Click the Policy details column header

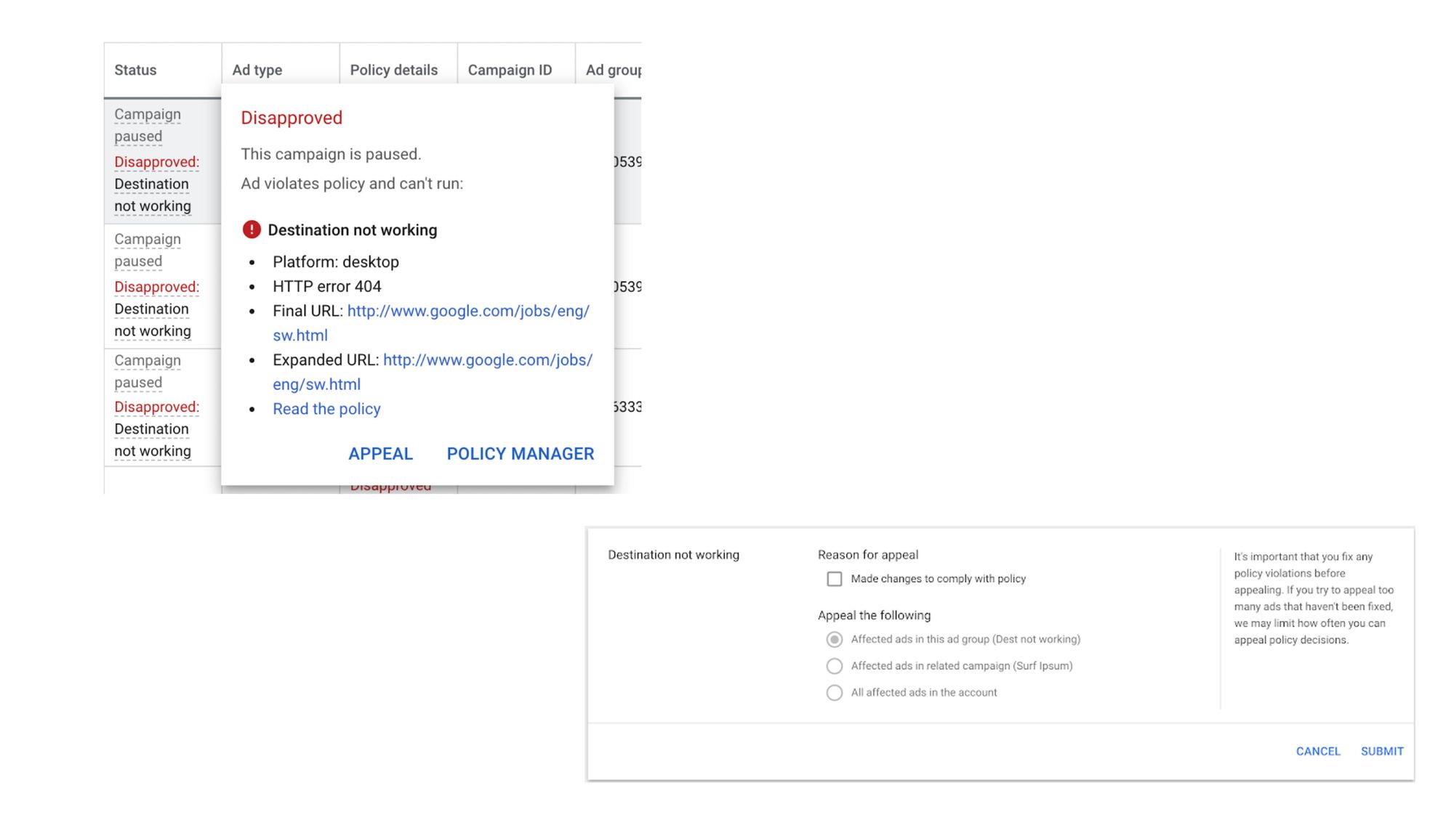(x=393, y=70)
